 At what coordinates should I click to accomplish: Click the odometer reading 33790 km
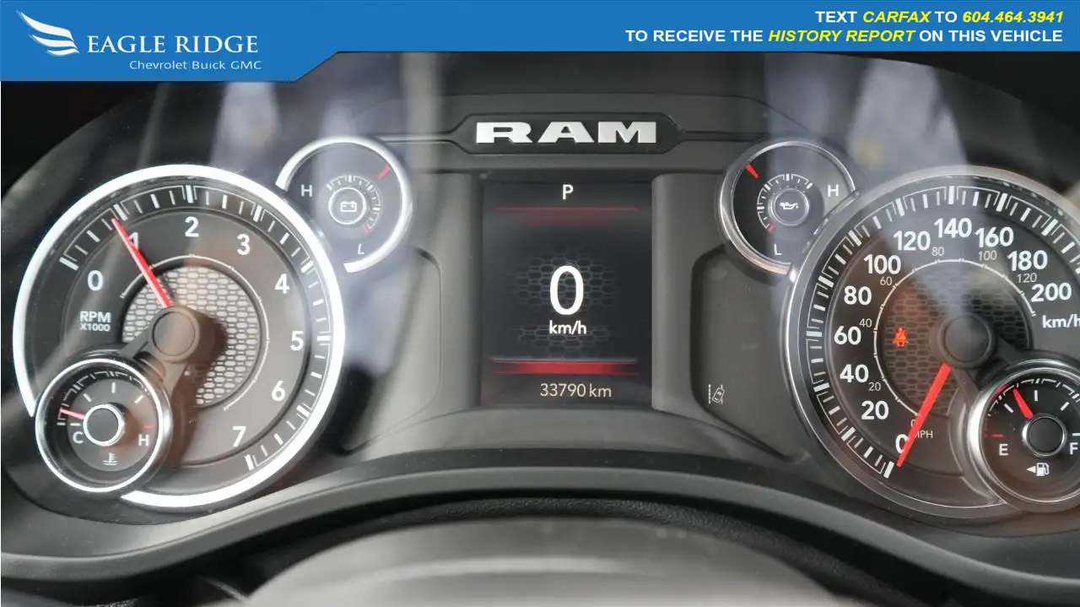click(x=575, y=391)
